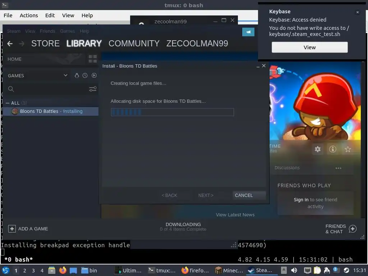Cancel the Bloons TD Battles installation
This screenshot has height=276, width=368.
click(x=249, y=195)
